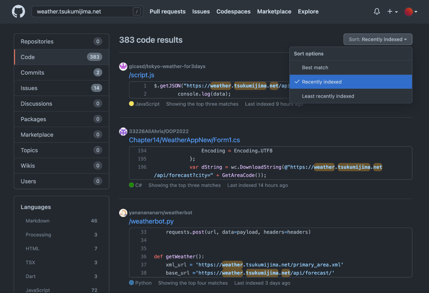Viewport: 429px width, 293px height.
Task: Open Pull requests in top navigation
Action: click(x=167, y=12)
